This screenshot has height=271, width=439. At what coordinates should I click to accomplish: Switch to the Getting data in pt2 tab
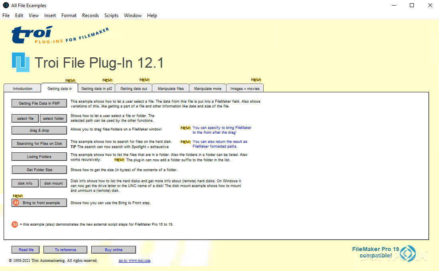pyautogui.click(x=96, y=88)
